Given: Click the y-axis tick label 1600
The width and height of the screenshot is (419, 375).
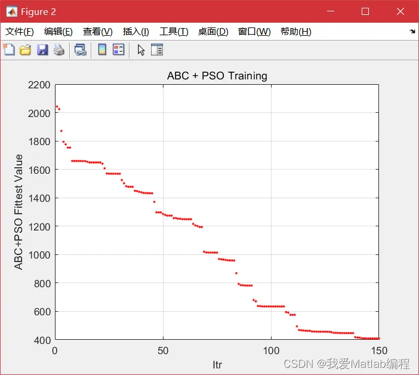Looking at the screenshot, I should (39, 170).
